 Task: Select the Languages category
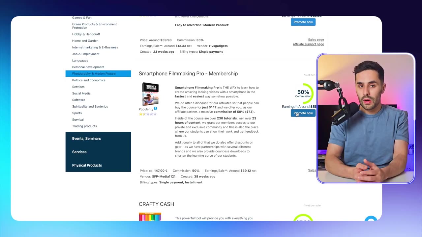pos(80,61)
